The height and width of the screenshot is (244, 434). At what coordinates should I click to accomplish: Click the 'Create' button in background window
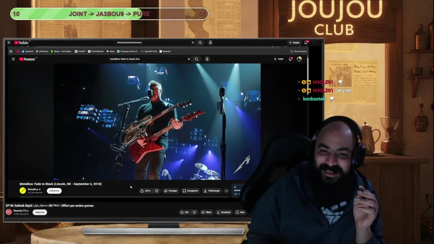click(x=294, y=42)
